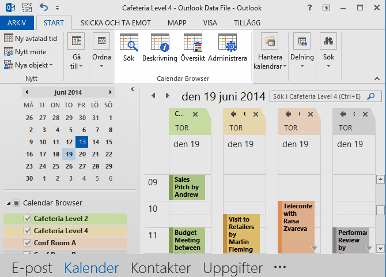Close the yellow calendar tab
Viewport: 386px width, 277px height.
(256, 114)
